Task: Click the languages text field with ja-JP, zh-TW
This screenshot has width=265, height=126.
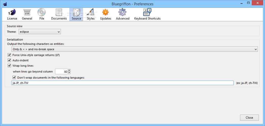Action: point(123,83)
